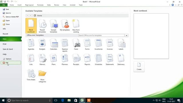
Task: Open the Plans template category
Action: point(53,60)
